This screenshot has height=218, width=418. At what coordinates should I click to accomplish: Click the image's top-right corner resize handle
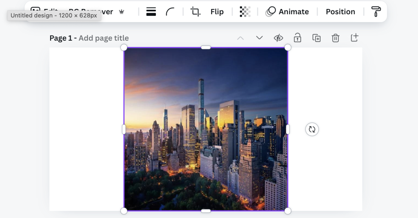pos(288,48)
